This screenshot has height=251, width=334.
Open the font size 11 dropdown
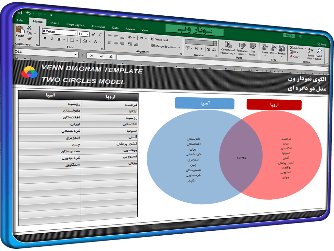click(87, 34)
